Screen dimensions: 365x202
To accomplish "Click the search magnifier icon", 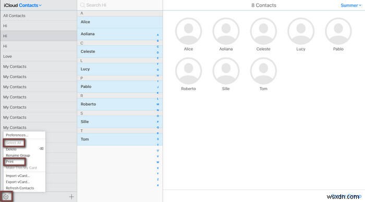I will click(x=82, y=5).
